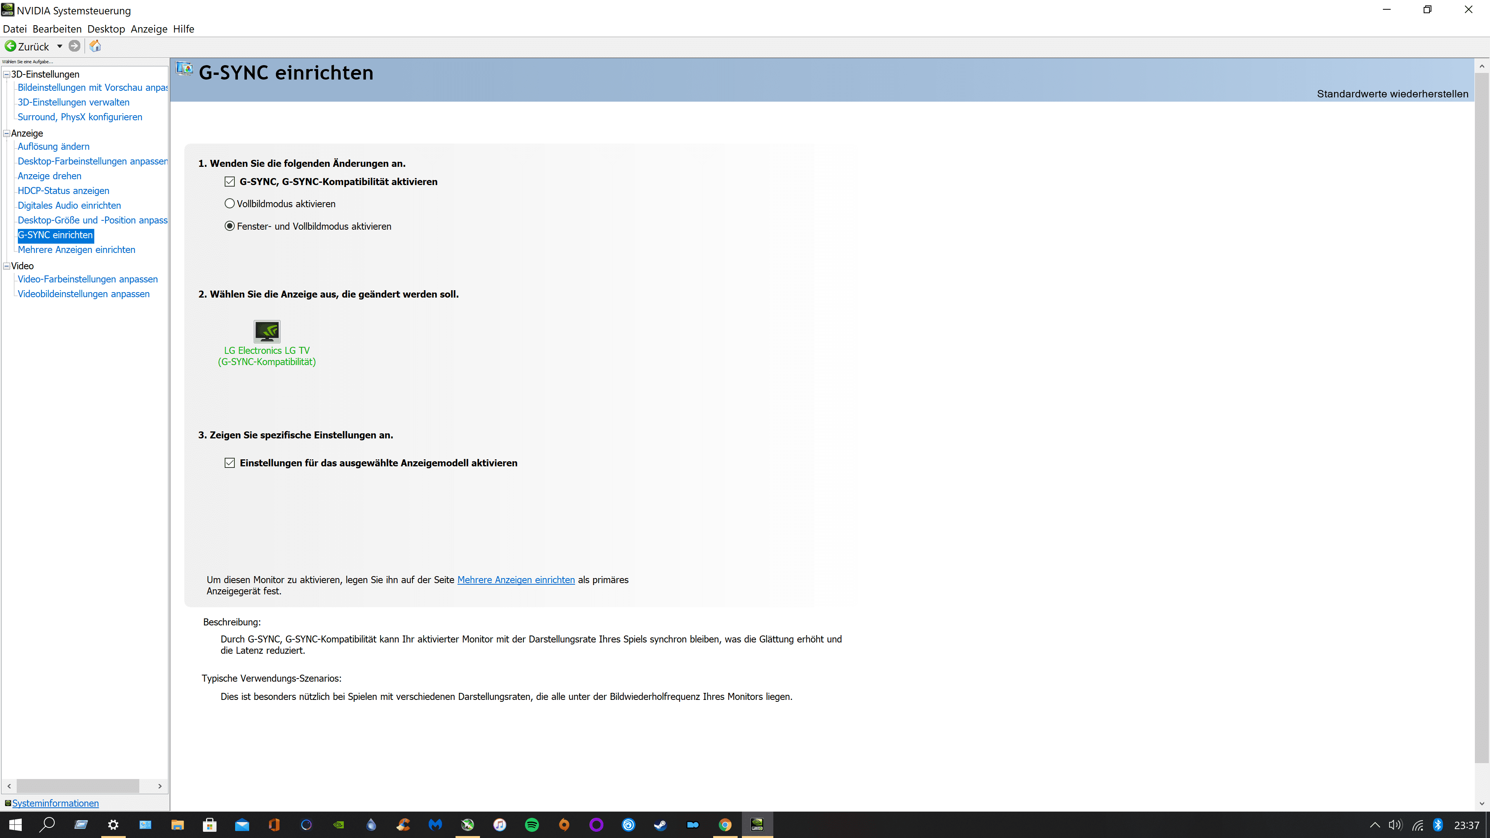Open Google Chrome from taskbar
The image size is (1490, 838).
[725, 825]
